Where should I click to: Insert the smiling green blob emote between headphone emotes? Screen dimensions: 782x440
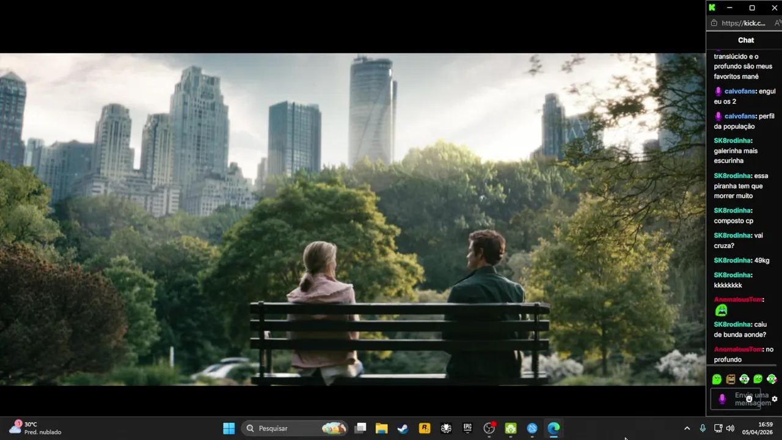click(x=758, y=380)
